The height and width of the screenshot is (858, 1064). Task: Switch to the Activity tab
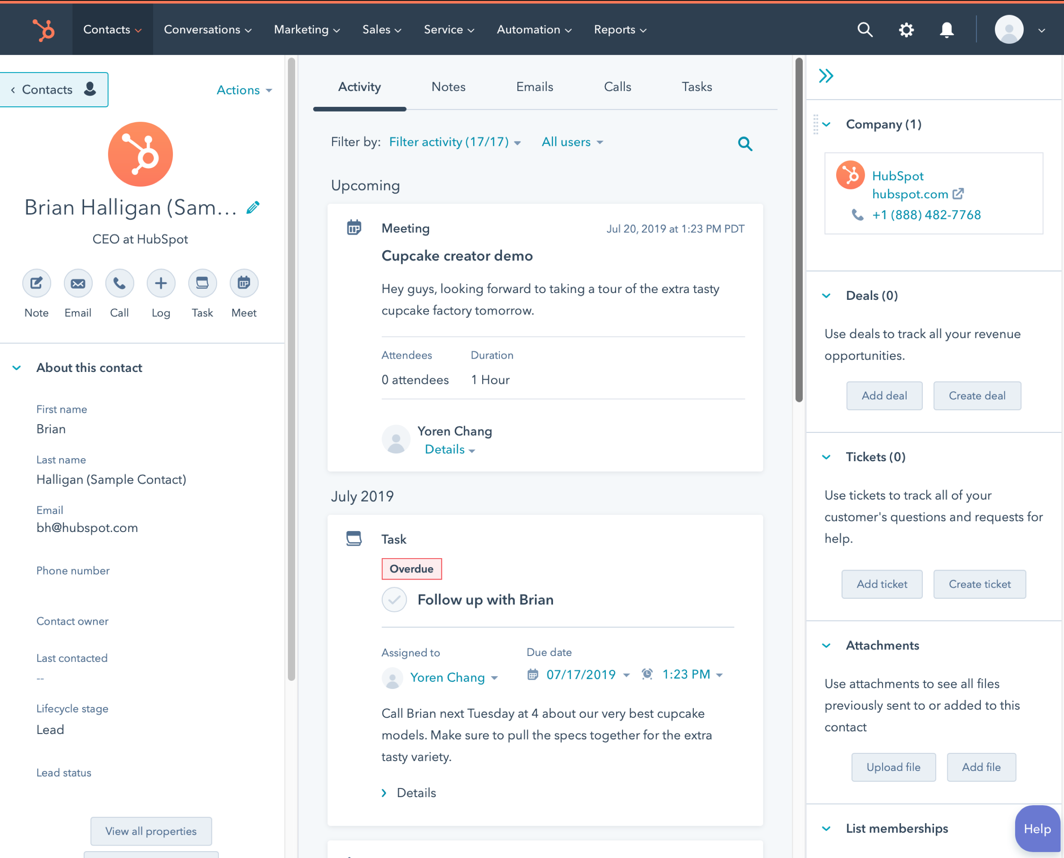click(x=359, y=87)
